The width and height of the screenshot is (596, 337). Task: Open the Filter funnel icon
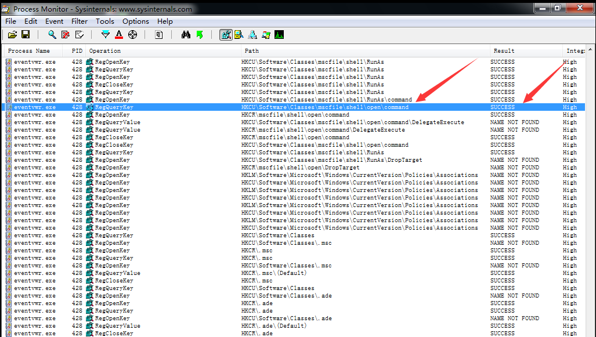[105, 35]
